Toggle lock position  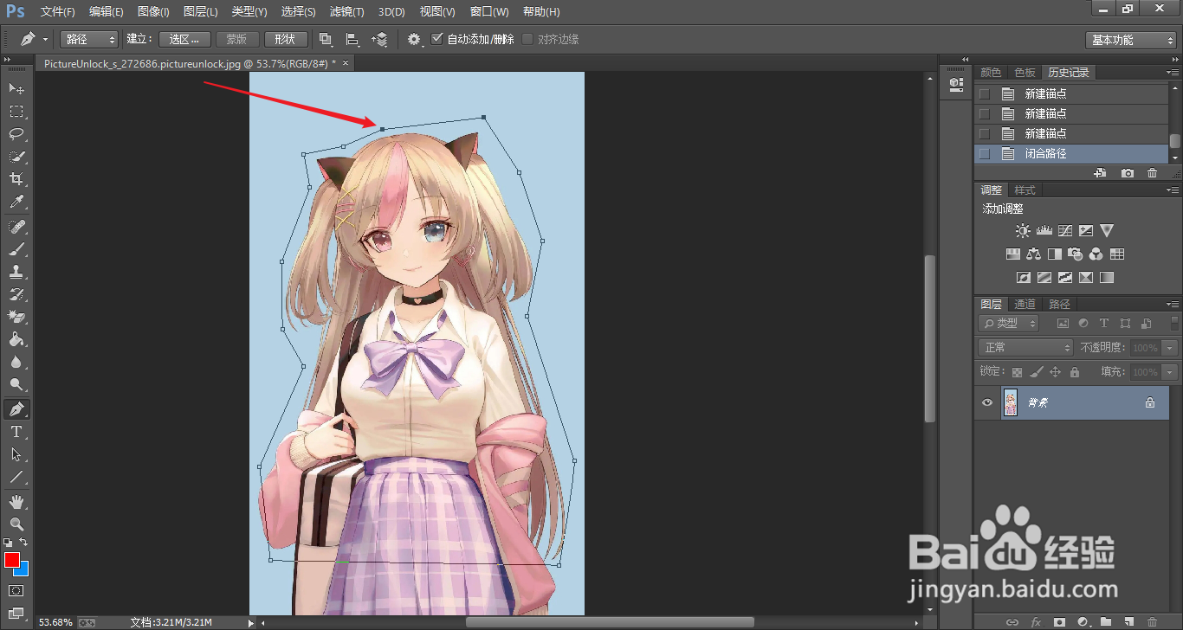1055,372
